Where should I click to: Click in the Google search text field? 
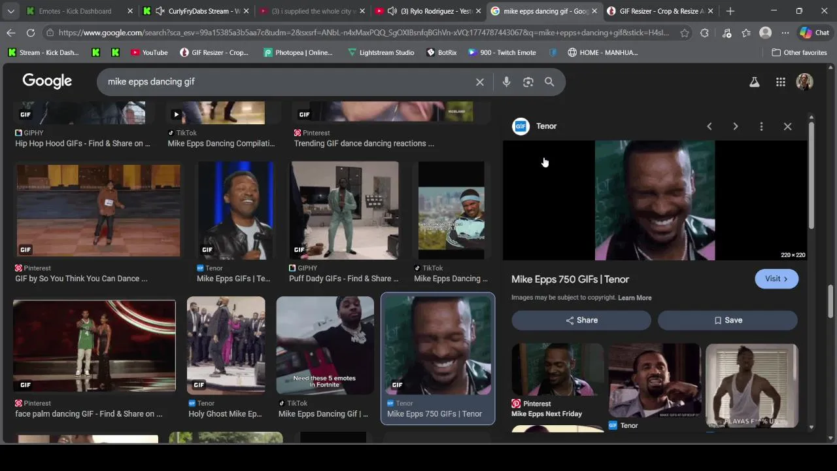[288, 82]
